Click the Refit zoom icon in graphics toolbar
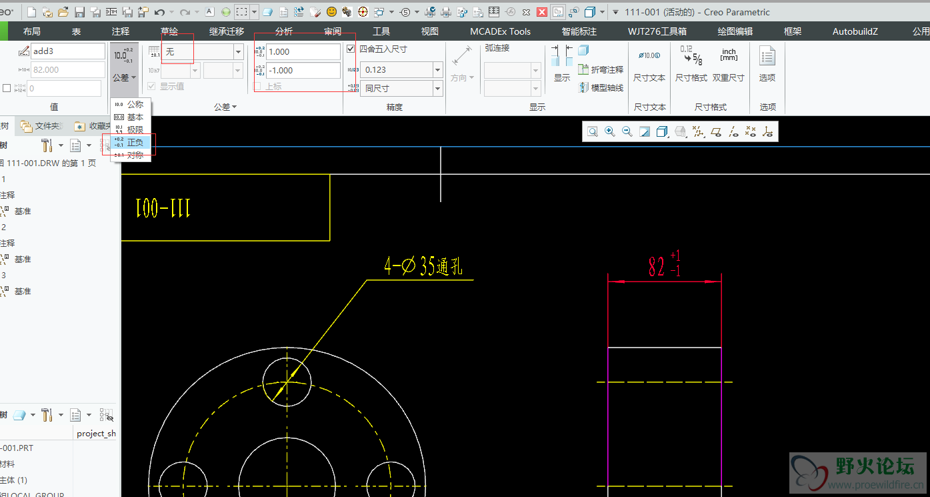 click(x=592, y=132)
